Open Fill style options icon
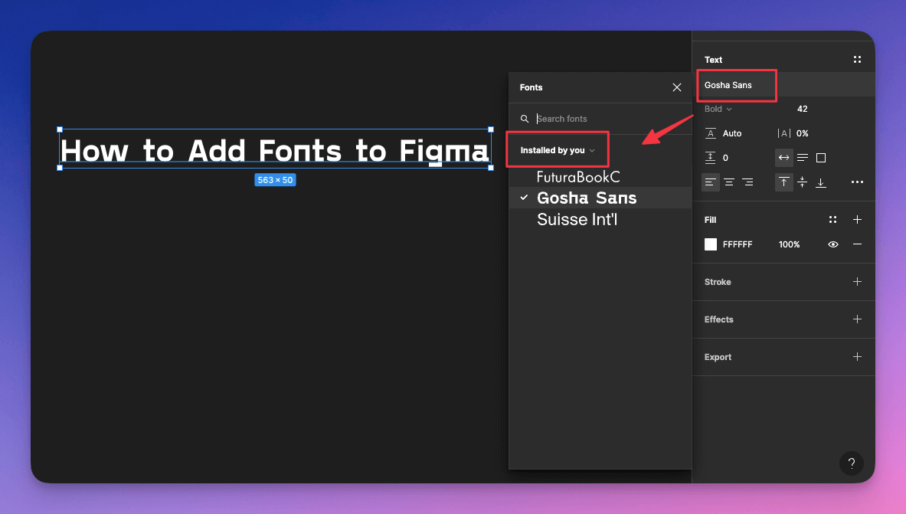Viewport: 906px width, 514px height. [832, 220]
